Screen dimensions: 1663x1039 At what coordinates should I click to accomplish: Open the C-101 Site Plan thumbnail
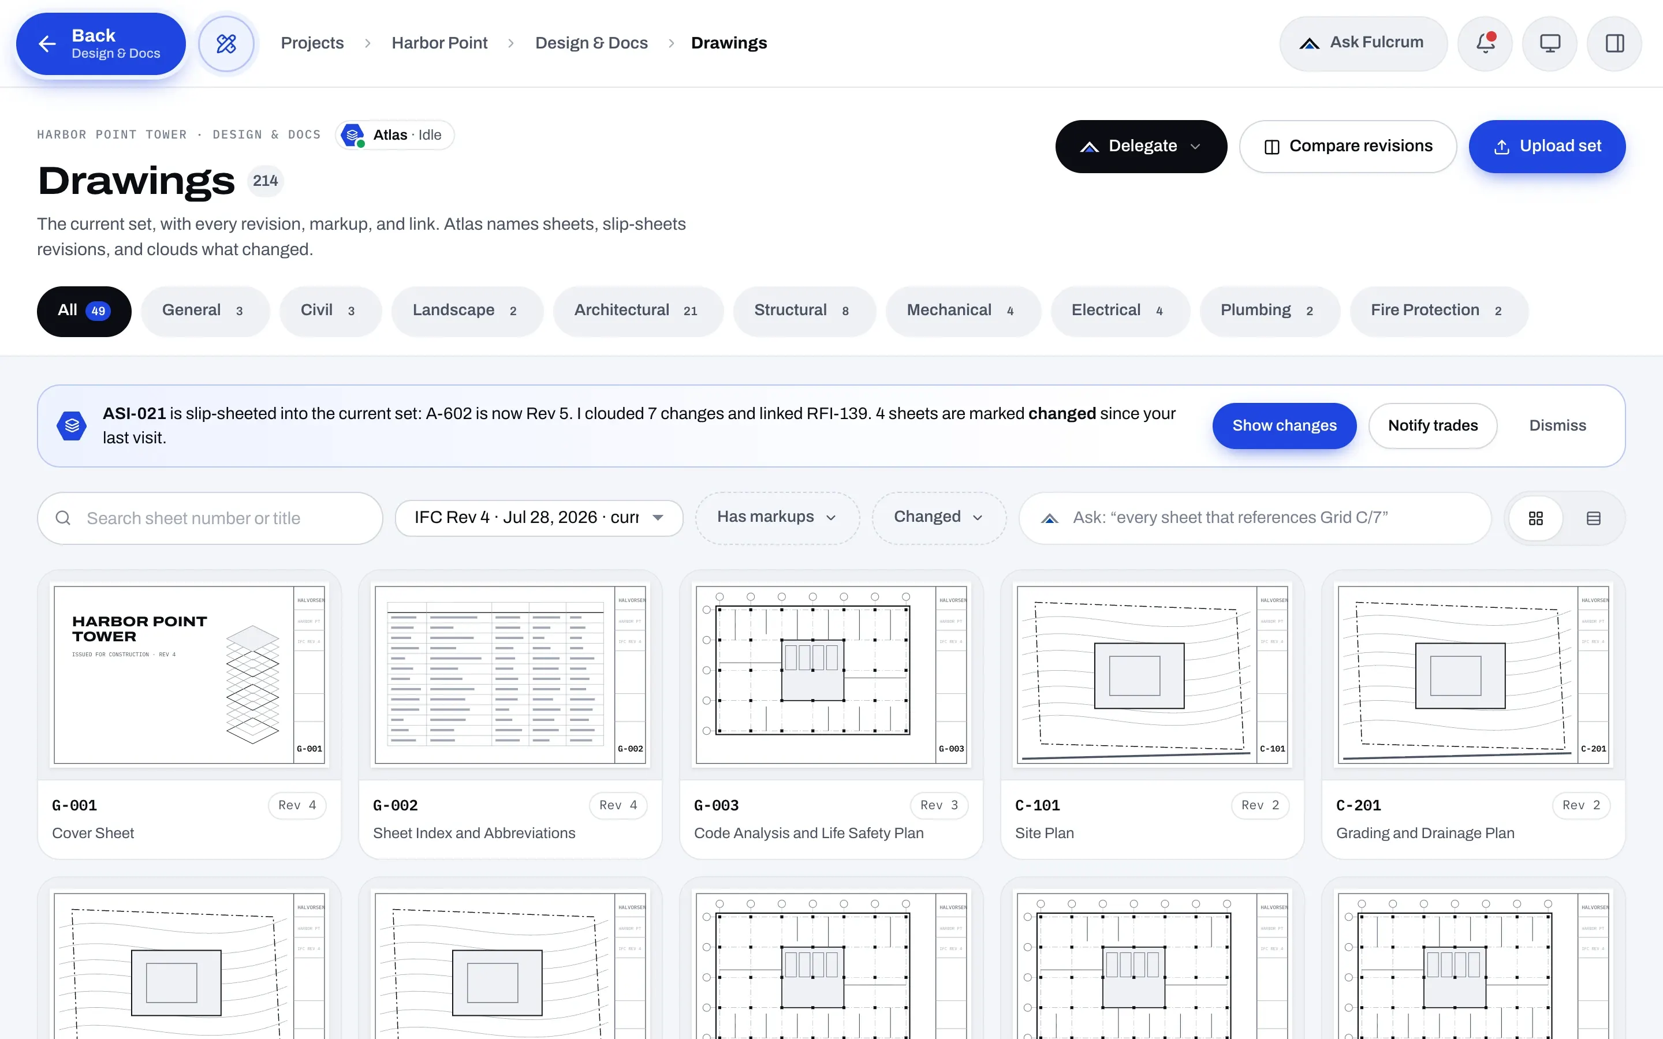(1152, 674)
